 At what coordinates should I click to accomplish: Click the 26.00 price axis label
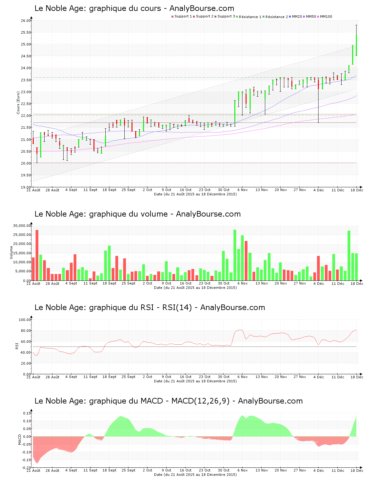(26, 21)
